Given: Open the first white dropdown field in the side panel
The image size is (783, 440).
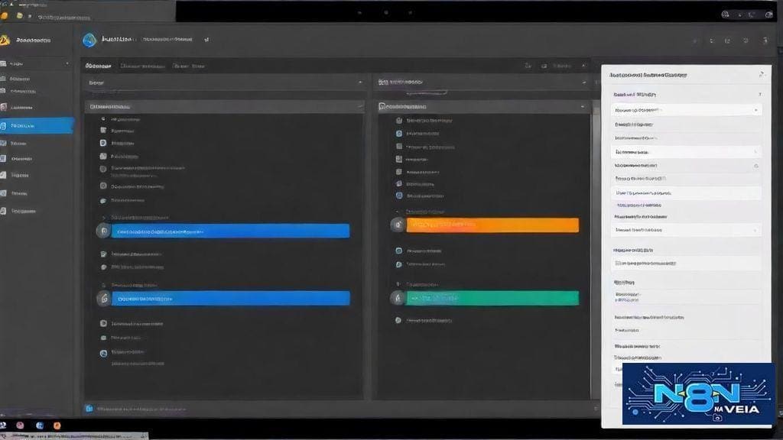Looking at the screenshot, I should (686, 110).
